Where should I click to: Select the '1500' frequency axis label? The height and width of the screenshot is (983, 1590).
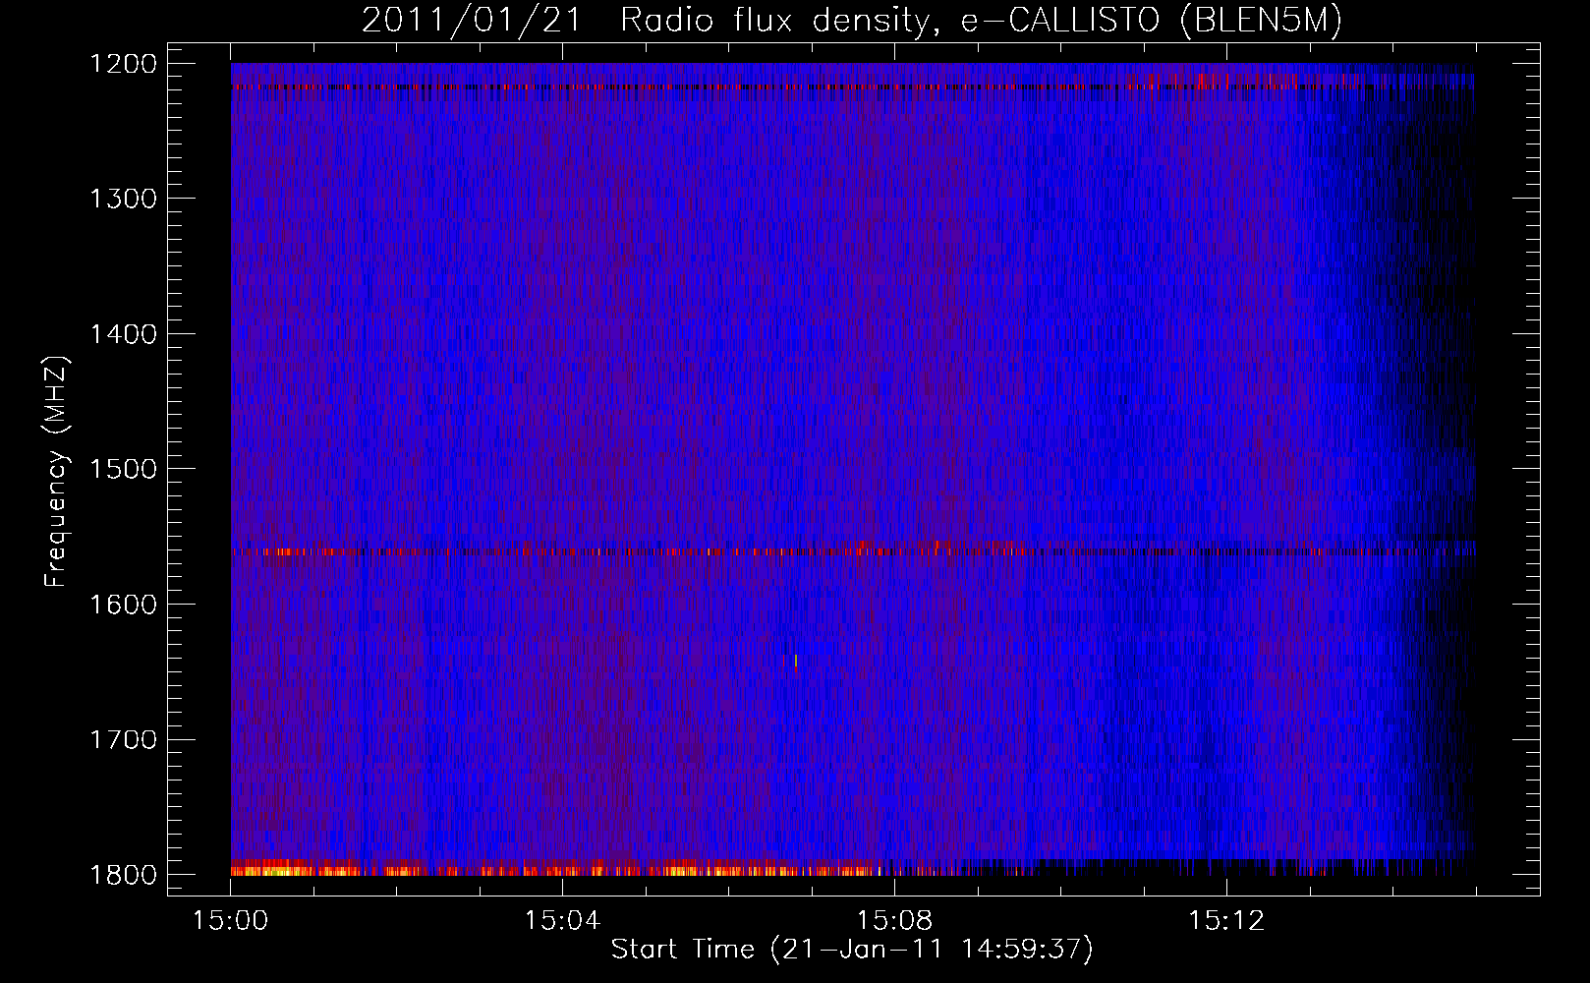123,469
